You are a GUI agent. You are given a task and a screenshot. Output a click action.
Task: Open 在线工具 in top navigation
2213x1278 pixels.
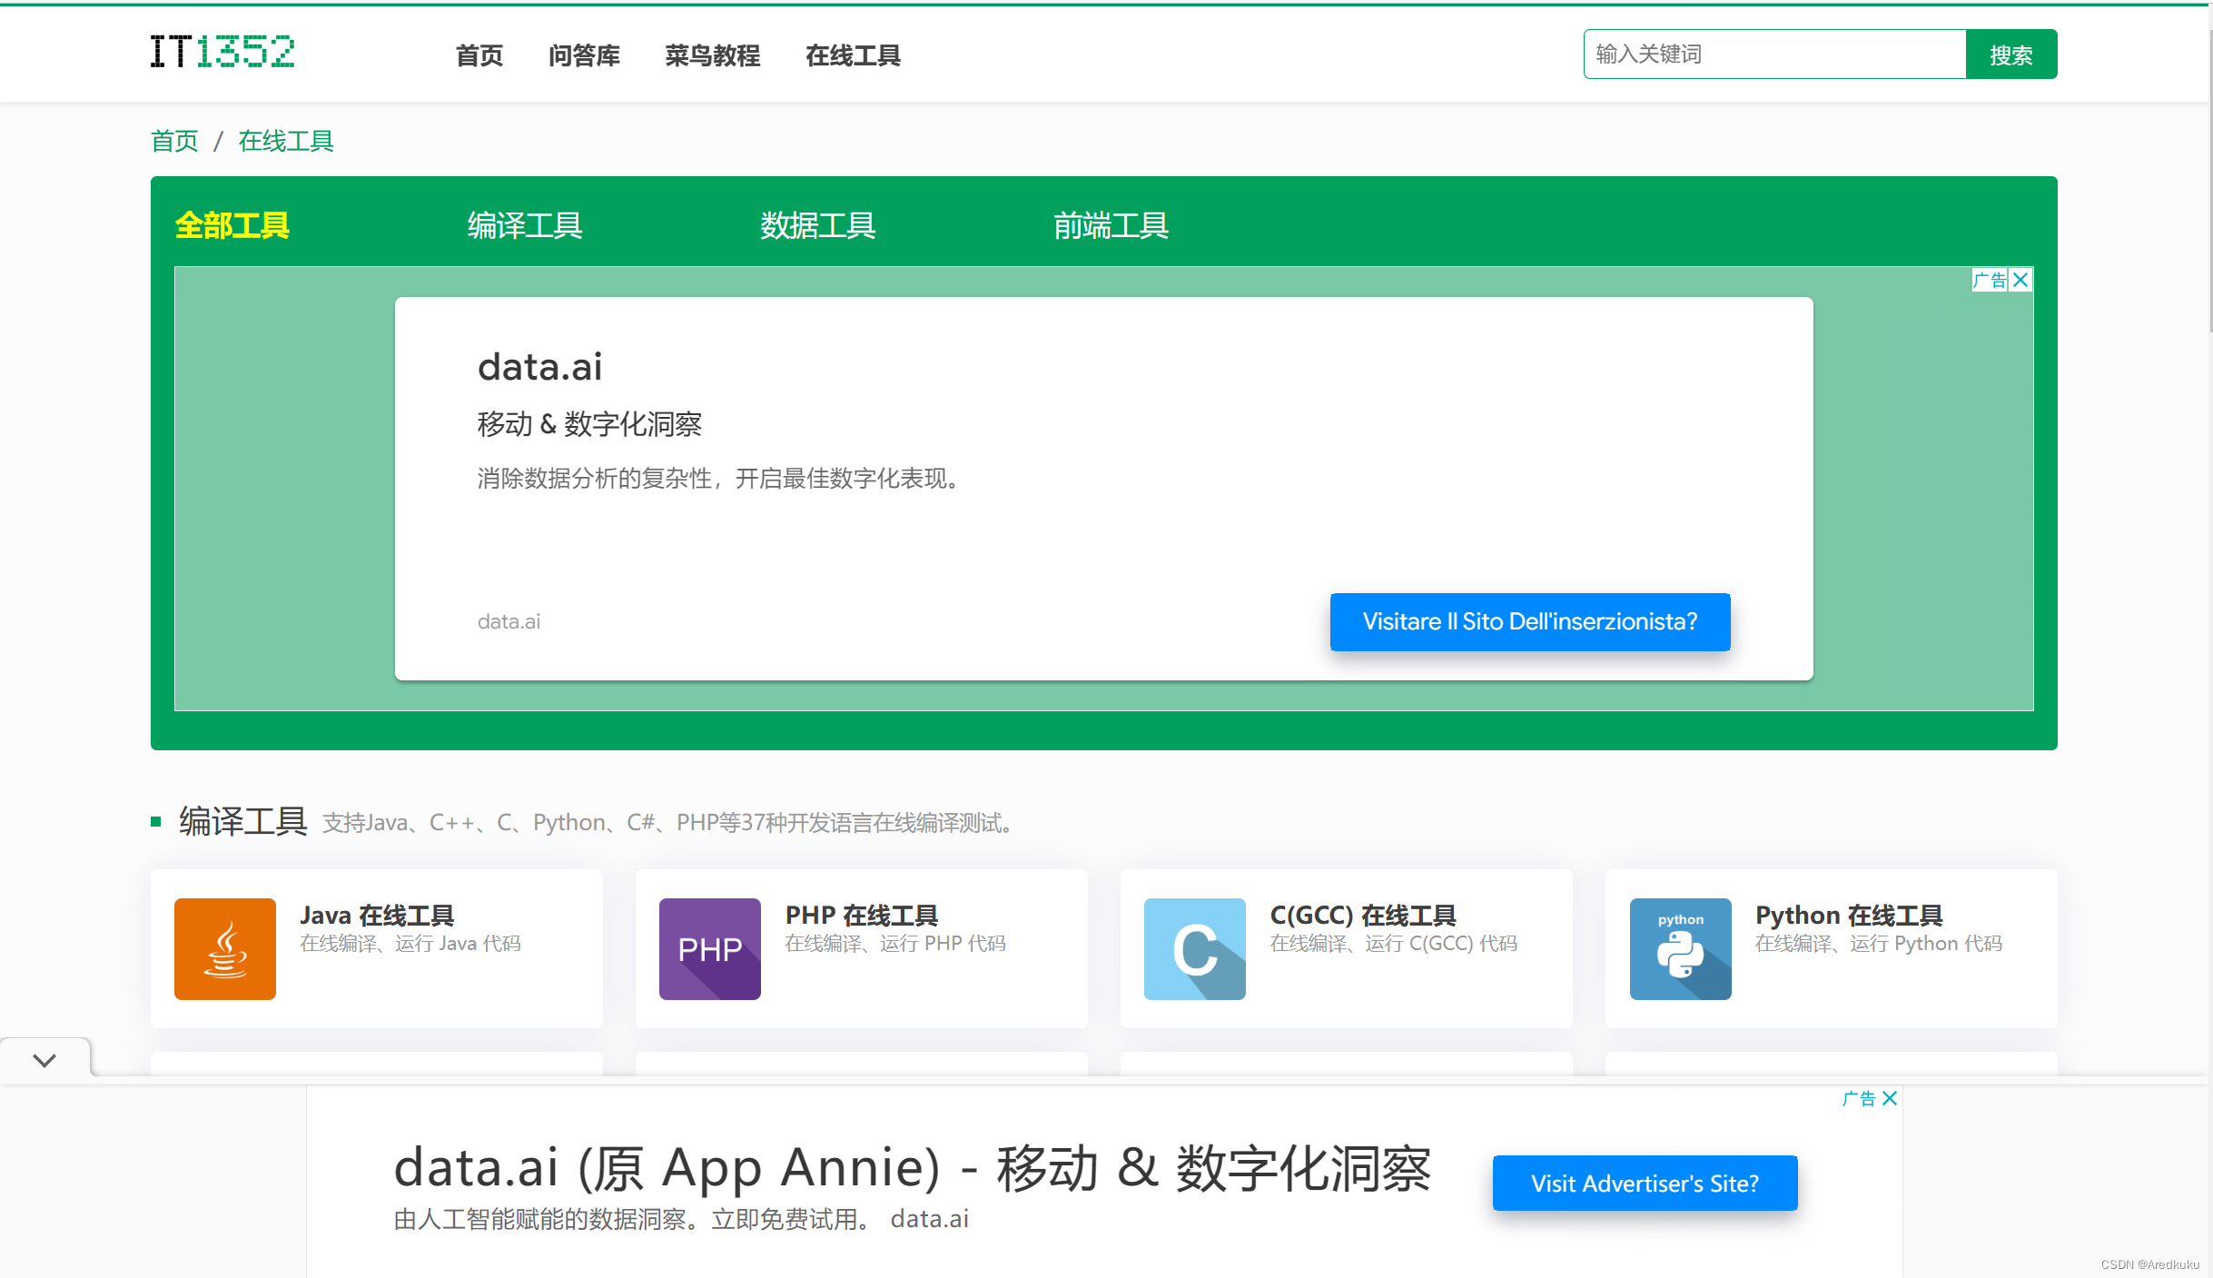pyautogui.click(x=853, y=55)
